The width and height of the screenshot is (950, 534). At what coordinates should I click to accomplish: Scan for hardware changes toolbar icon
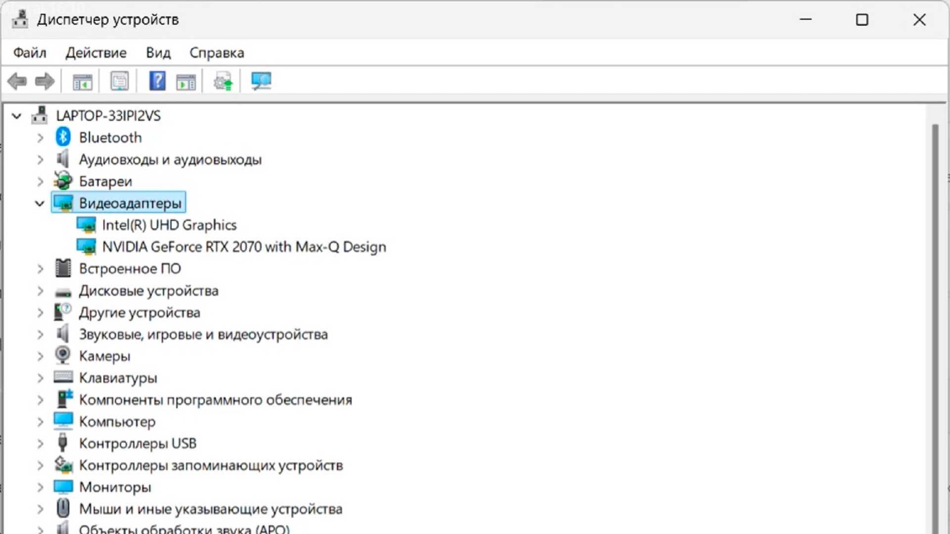tap(261, 81)
